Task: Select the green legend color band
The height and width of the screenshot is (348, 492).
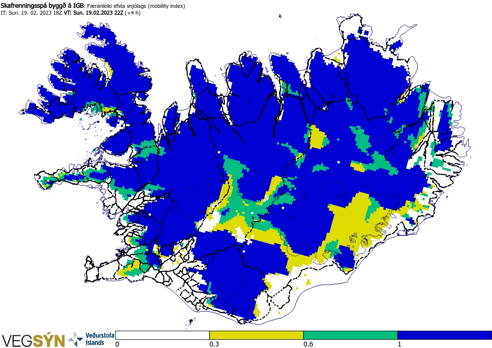Action: [x=350, y=335]
